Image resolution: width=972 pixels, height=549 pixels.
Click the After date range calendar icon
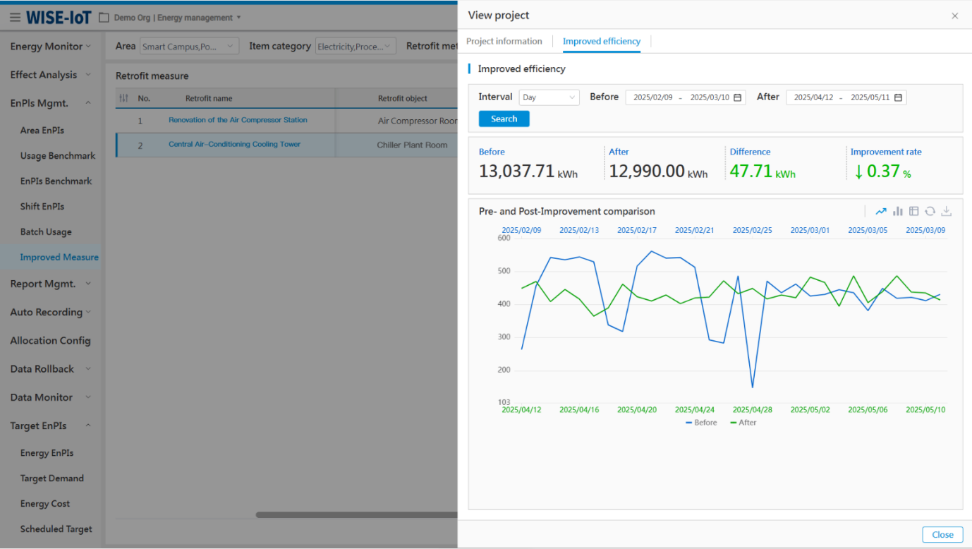pyautogui.click(x=898, y=97)
